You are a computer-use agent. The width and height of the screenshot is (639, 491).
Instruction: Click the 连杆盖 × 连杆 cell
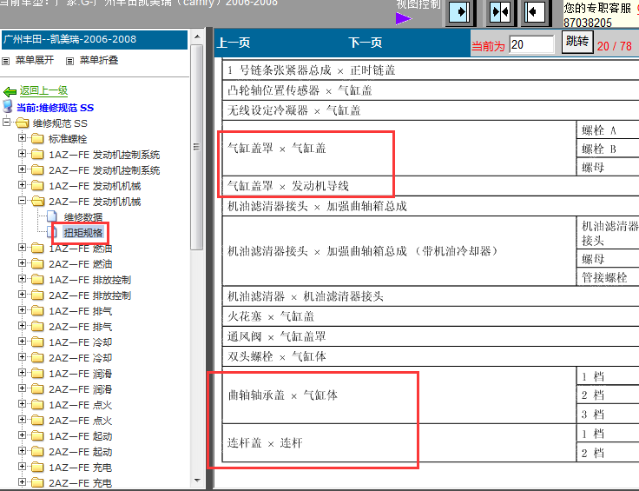pyautogui.click(x=399, y=443)
